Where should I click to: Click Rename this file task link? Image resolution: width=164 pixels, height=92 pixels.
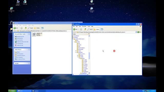[x=20, y=37]
